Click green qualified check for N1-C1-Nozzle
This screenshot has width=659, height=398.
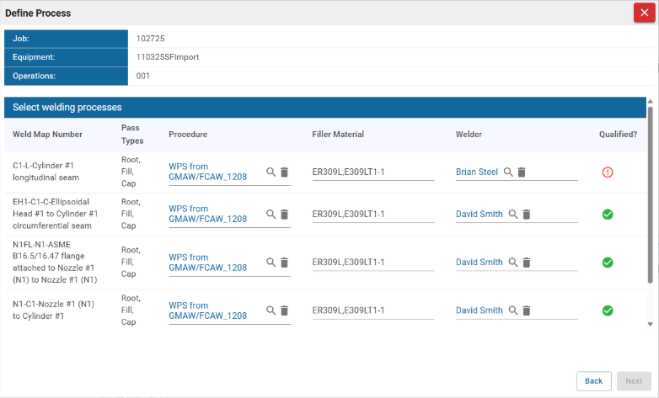607,310
